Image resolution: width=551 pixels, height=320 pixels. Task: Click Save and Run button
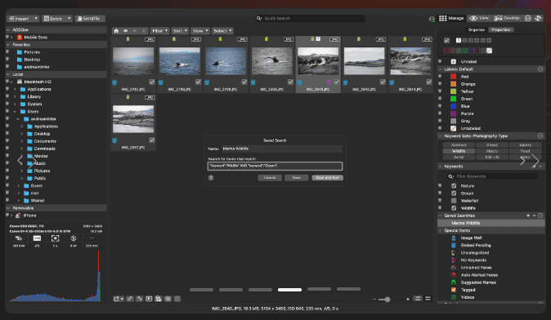point(328,178)
